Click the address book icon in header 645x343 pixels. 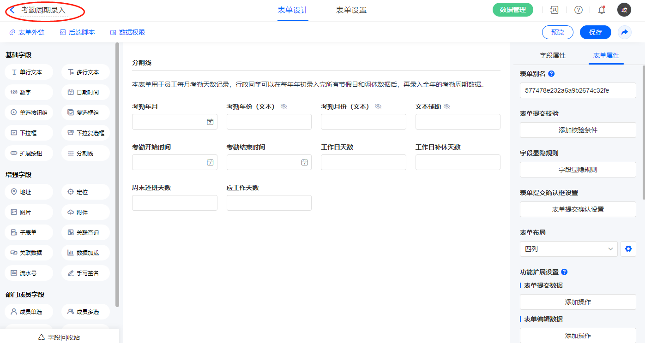tap(555, 10)
